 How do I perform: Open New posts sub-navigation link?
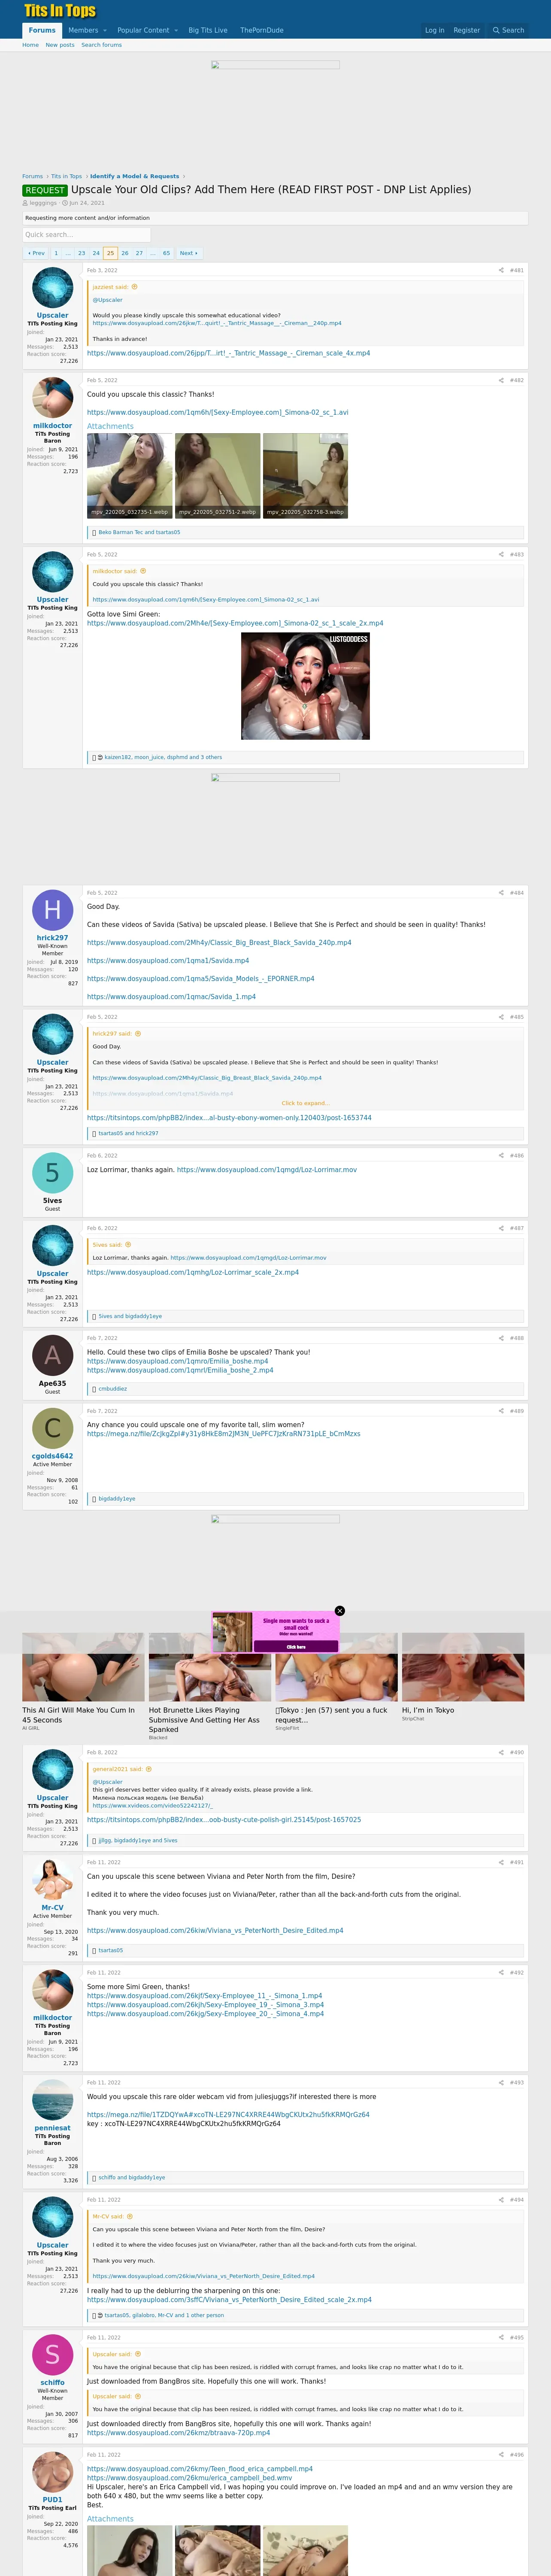click(x=60, y=45)
